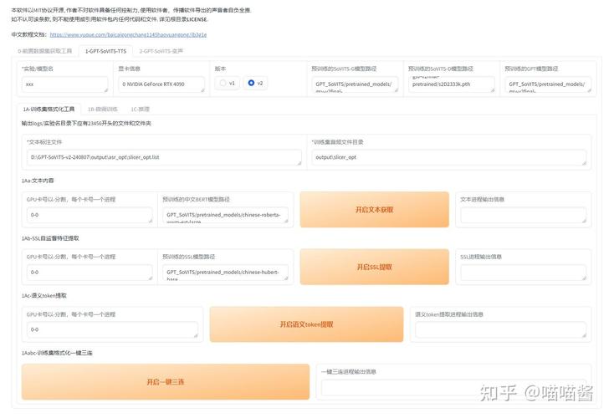This screenshot has height=418, width=609.
Task: Click the 文本标注文件 path field
Action: click(x=164, y=157)
